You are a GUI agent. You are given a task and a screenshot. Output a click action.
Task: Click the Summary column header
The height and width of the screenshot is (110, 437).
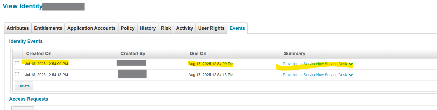294,54
